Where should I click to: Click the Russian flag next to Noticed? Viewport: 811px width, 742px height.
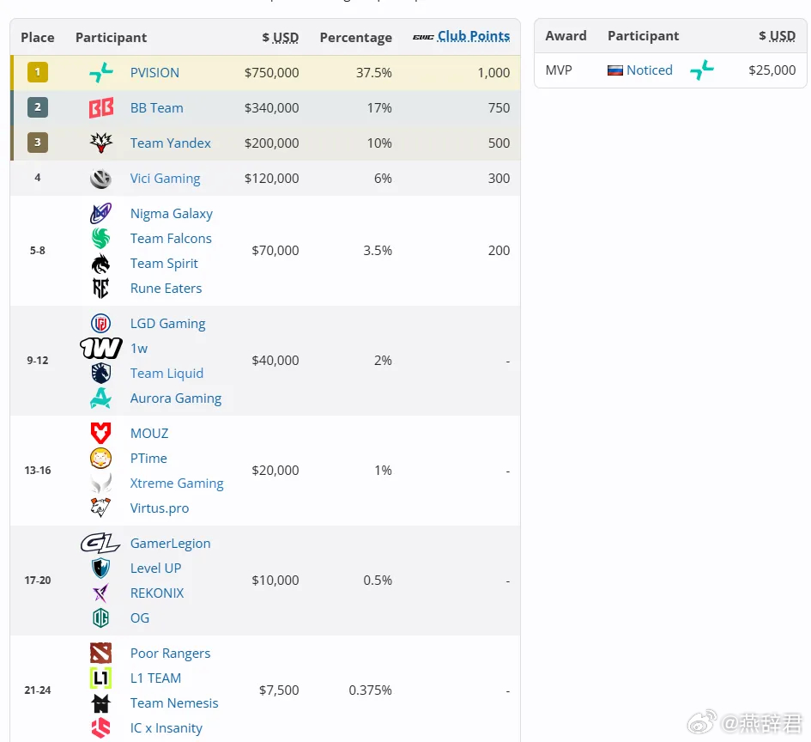[x=615, y=70]
